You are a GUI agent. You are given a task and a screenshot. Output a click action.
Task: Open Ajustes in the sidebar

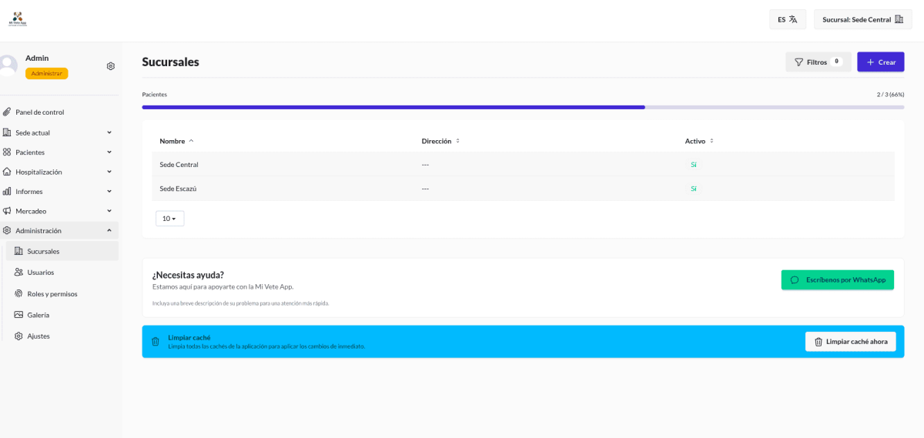point(38,336)
